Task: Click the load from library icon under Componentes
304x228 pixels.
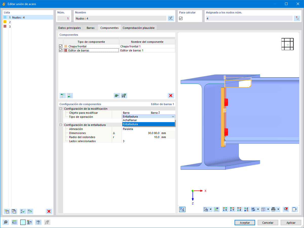Action: click(117, 96)
